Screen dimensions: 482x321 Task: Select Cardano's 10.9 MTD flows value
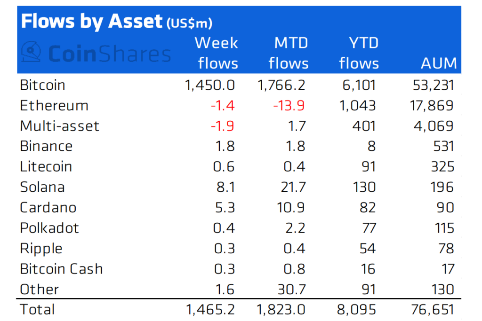tap(291, 208)
